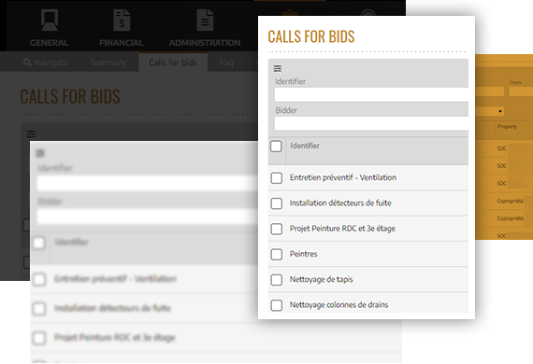Click the filter sliders icon on the dark background page
533x364 pixels.
pos(31,133)
